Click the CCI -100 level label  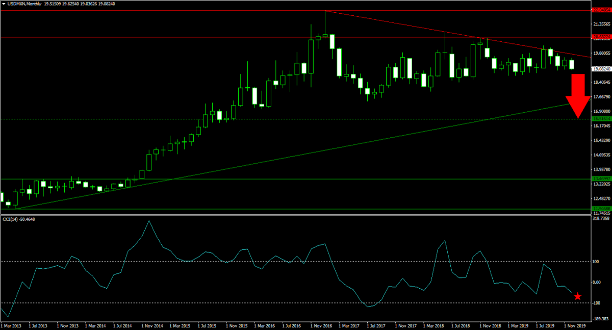(596, 303)
